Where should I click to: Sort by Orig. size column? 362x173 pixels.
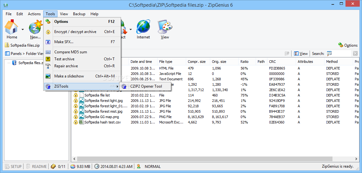point(224,62)
